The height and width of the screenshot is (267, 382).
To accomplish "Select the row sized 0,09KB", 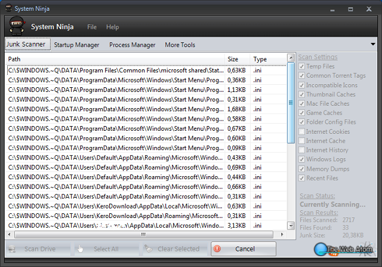I will (146, 148).
